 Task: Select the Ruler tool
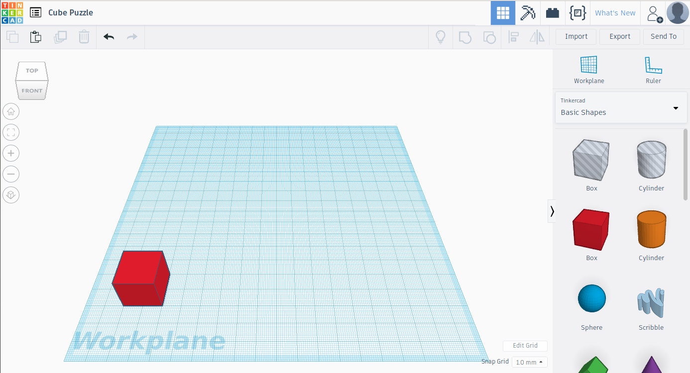653,70
